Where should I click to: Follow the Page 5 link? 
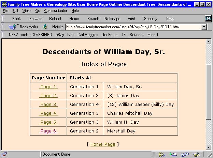click(48, 122)
